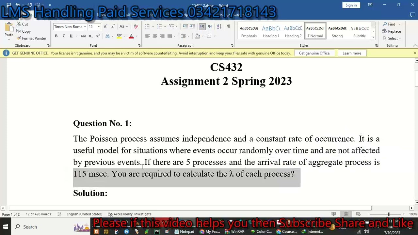This screenshot has height=235, width=418.
Task: Expand the Styles gallery
Action: (x=373, y=37)
